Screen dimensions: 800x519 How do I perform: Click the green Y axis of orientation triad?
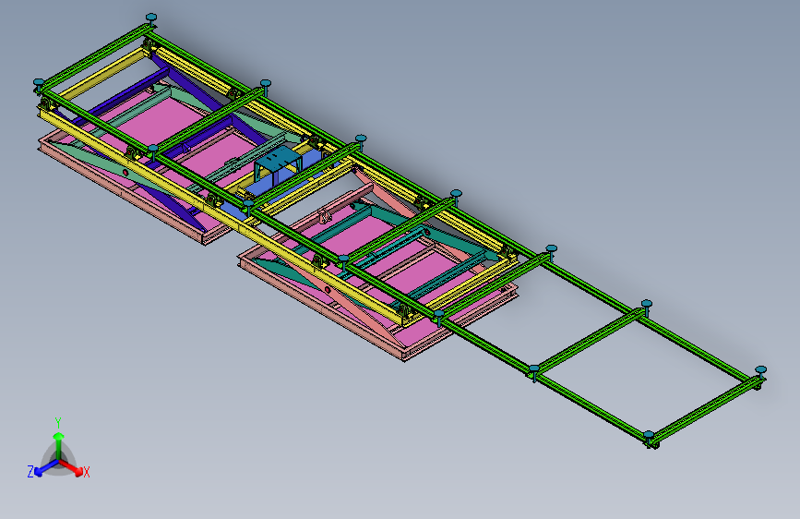tap(58, 440)
